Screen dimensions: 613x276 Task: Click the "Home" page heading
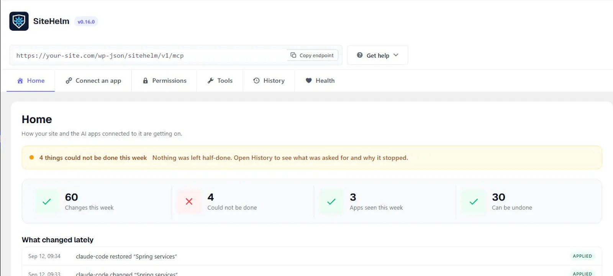(37, 120)
